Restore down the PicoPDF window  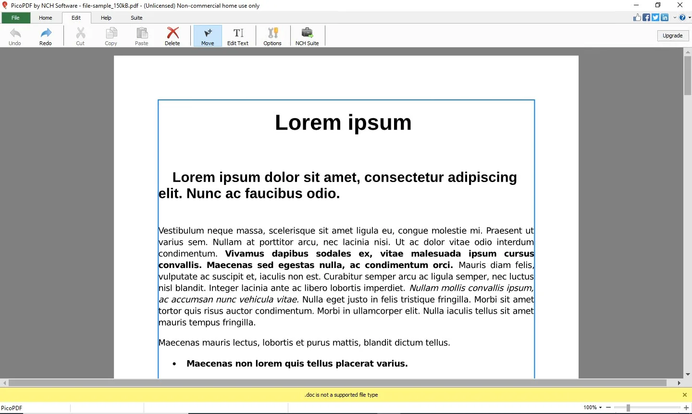[x=658, y=5]
